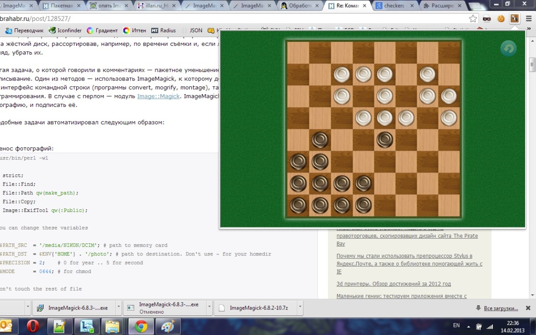Click the checkers extension icon in toolbar
Image resolution: width=536 pixels, height=335 pixels.
pyautogui.click(x=514, y=18)
